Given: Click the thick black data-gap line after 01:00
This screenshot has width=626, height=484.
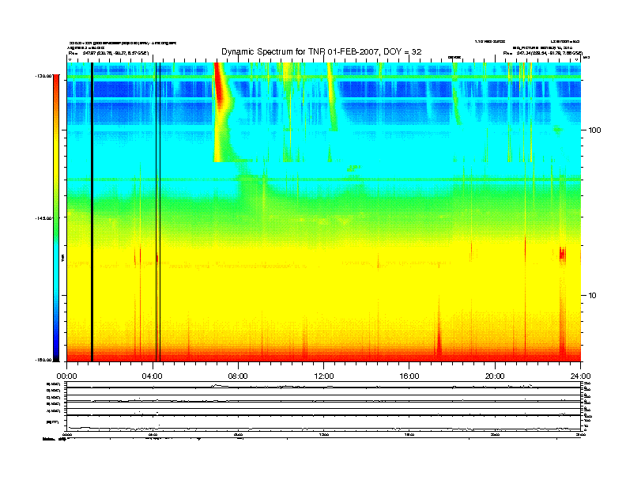Looking at the screenshot, I should [x=92, y=212].
